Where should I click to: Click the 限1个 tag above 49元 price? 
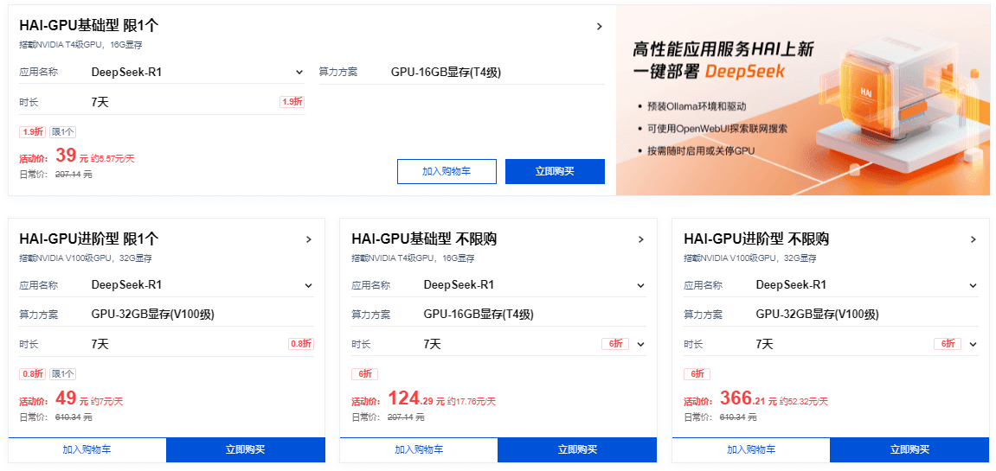click(62, 374)
